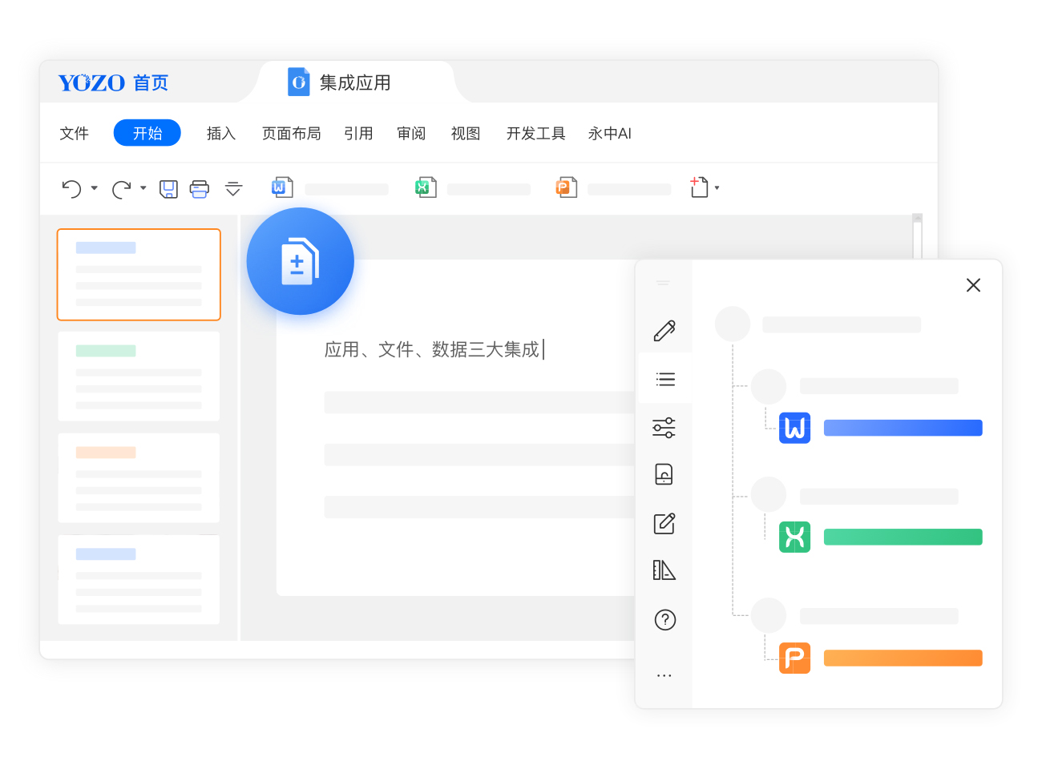This screenshot has height=769, width=1042.
Task: Click the undo arrow icon
Action: (71, 189)
